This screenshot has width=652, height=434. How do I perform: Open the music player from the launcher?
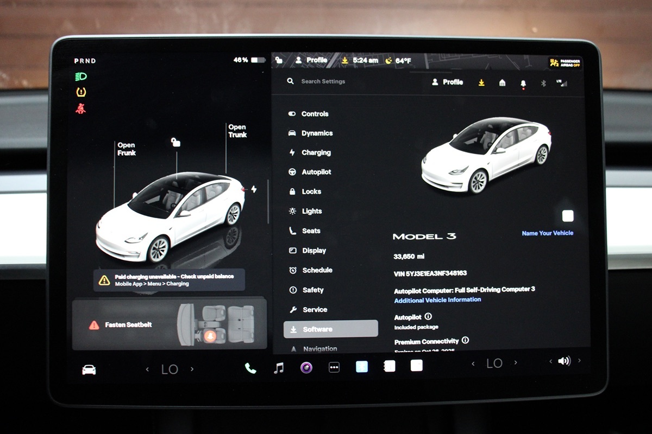[279, 368]
